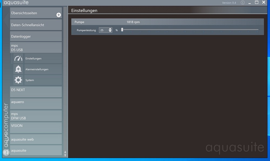Open the aquasuite section at sidebar bottom
Screen dimensions: 270x161
click(x=36, y=150)
